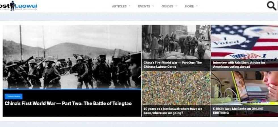The height and width of the screenshot is (127, 278).
Task: Open the Articles menu
Action: (119, 6)
